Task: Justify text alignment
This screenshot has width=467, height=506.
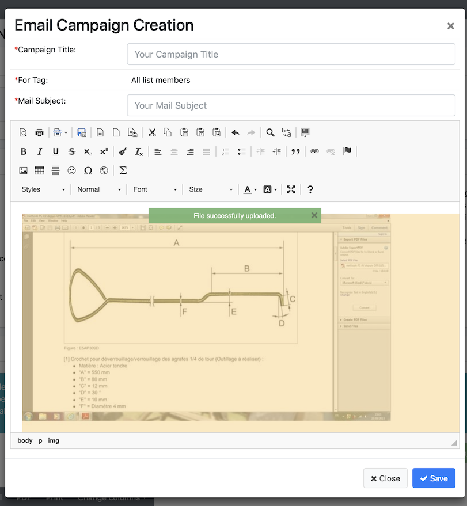Action: 206,151
